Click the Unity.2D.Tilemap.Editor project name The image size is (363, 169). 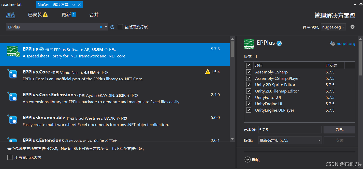[277, 91]
